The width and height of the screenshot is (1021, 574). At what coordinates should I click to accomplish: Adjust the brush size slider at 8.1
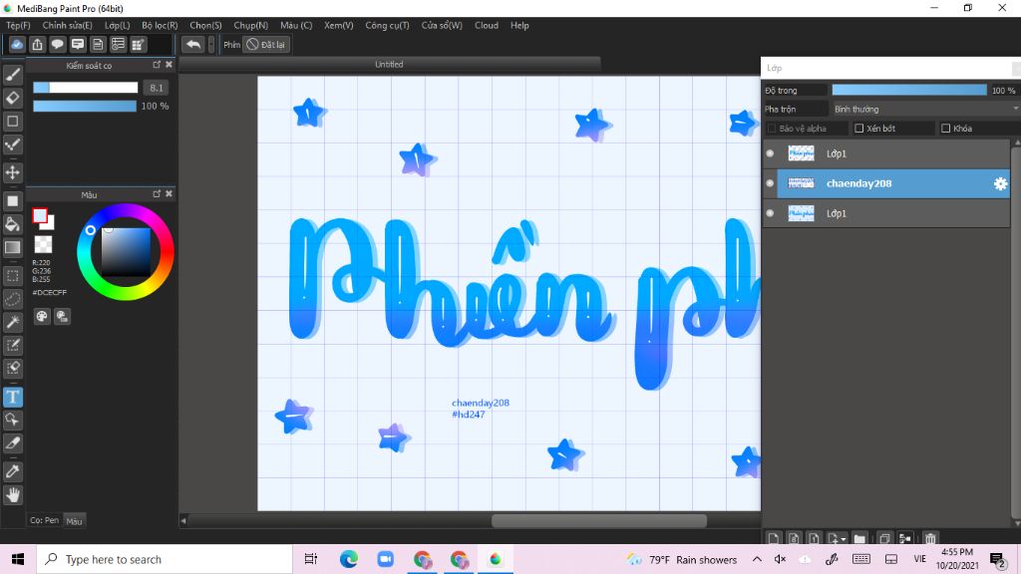86,88
